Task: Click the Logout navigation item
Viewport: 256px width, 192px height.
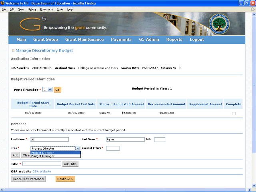Action: 197,40
